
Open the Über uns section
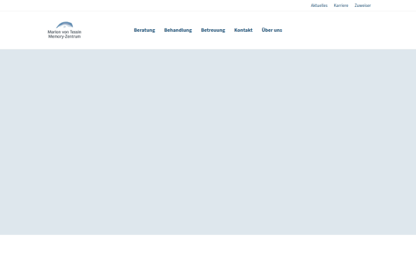[x=272, y=30]
